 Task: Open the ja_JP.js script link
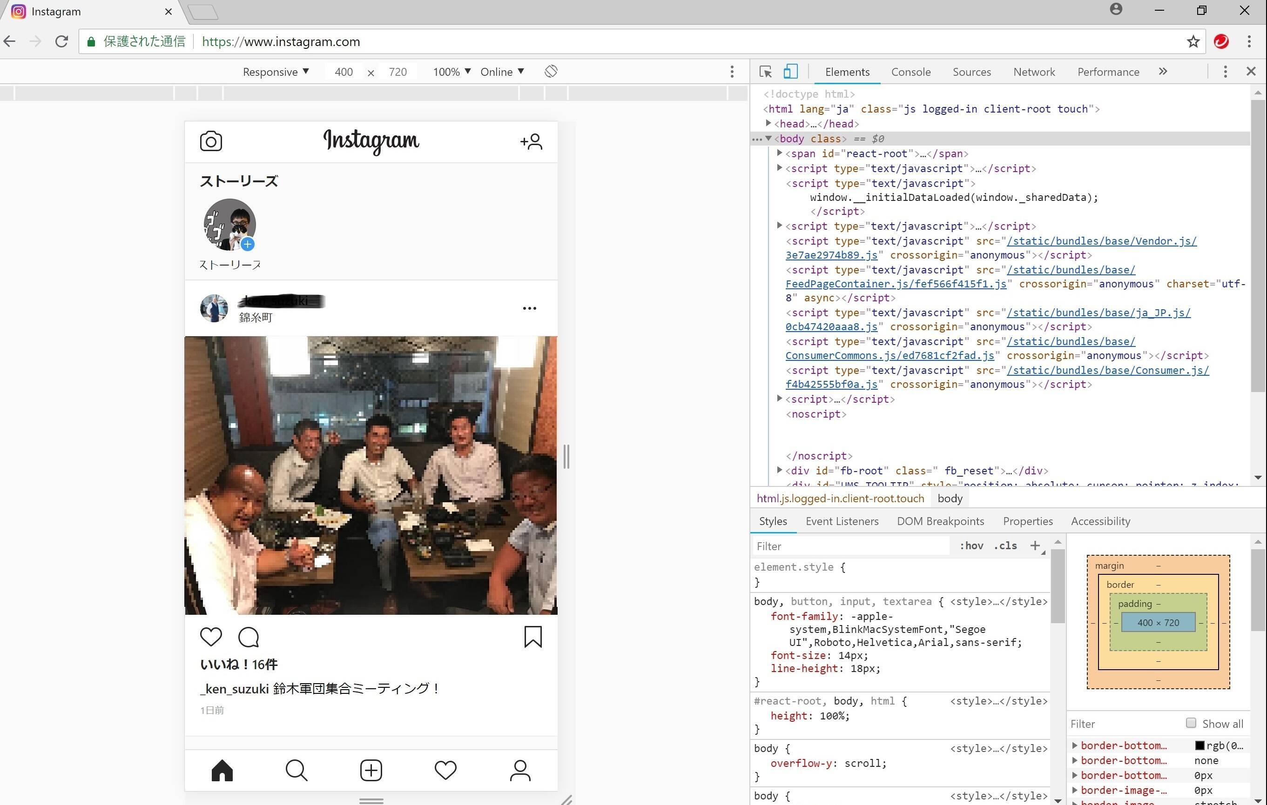1098,313
